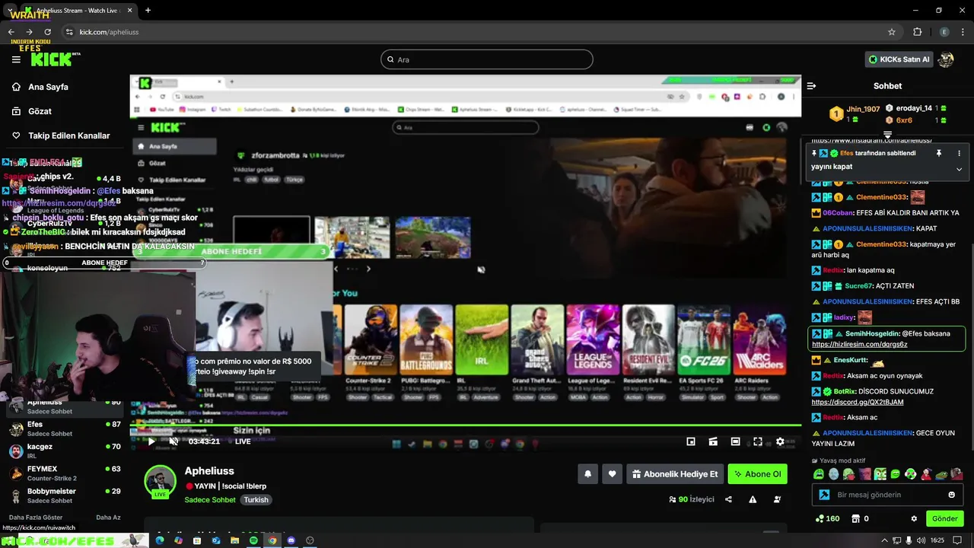Image resolution: width=974 pixels, height=548 pixels.
Task: Open Bobbymeister channel in sidebar list
Action: [65, 495]
